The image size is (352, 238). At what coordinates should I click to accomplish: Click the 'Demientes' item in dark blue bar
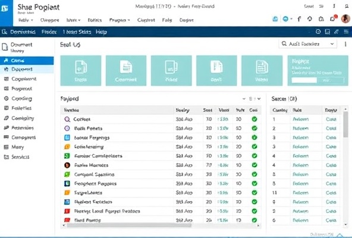pos(23,32)
